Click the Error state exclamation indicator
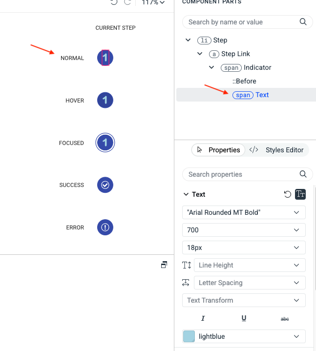Screen dimensions: 316x351 105,227
